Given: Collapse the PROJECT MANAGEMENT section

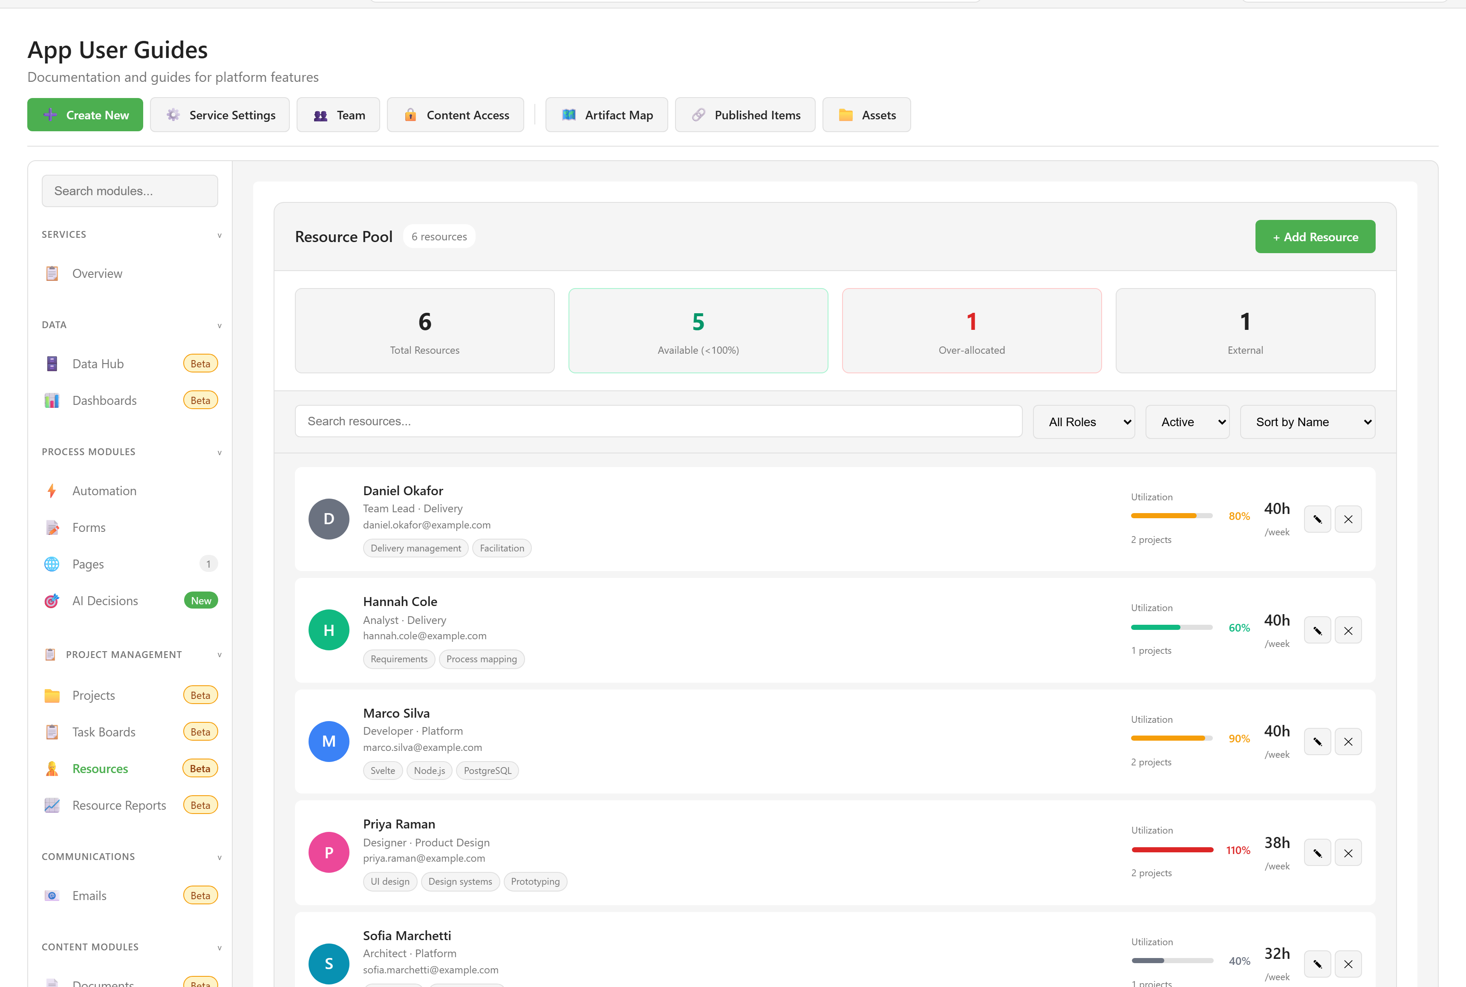Looking at the screenshot, I should pyautogui.click(x=219, y=655).
